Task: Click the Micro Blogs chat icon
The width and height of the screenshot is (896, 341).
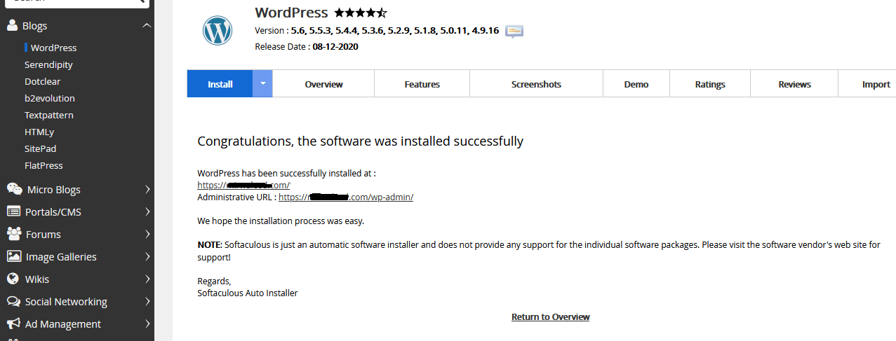Action: click(x=13, y=189)
